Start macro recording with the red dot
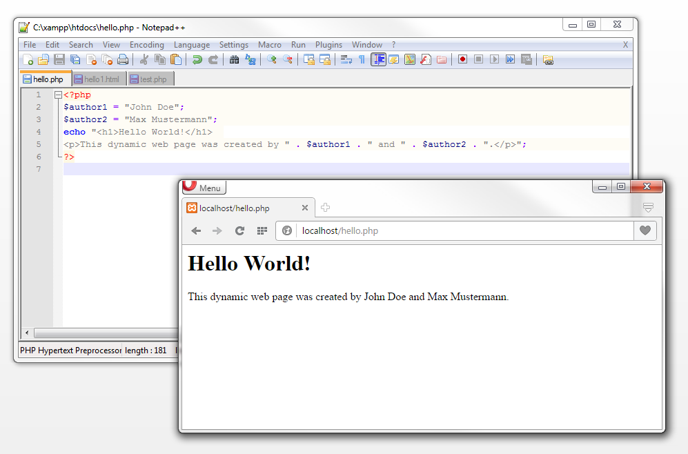The image size is (688, 454). [x=462, y=59]
